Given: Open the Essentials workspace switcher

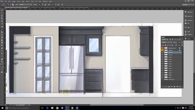Looking at the screenshot, I should coord(188,5).
